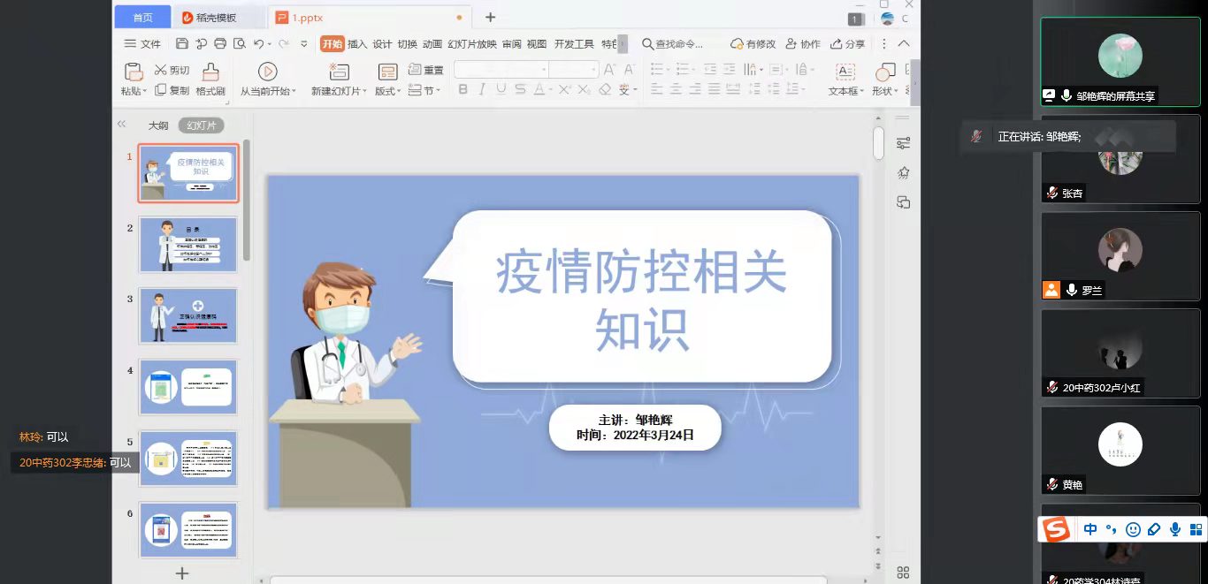The width and height of the screenshot is (1208, 584).
Task: Open the object properties sliders icon in right sidebar
Action: pos(903,143)
